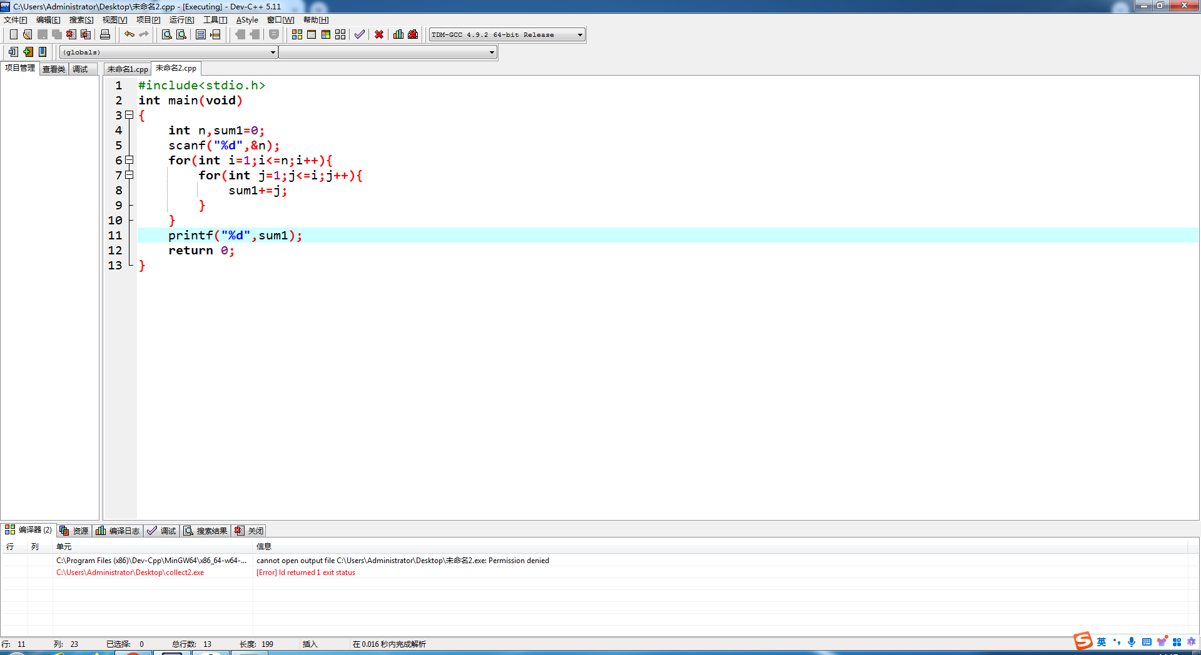
Task: Open the 搜索[S] menu
Action: coord(81,20)
